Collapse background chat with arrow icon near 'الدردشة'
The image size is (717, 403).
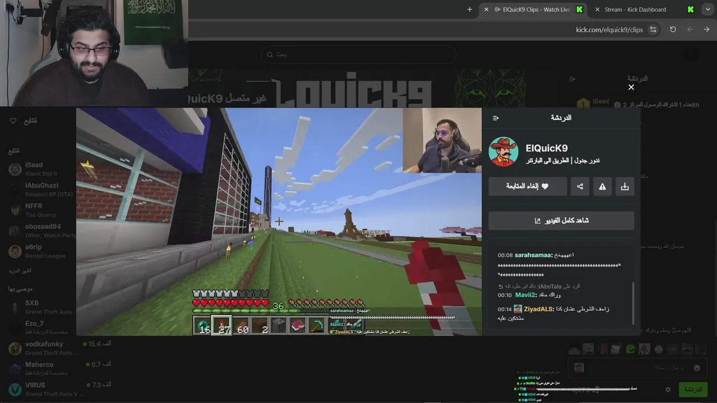point(572,79)
